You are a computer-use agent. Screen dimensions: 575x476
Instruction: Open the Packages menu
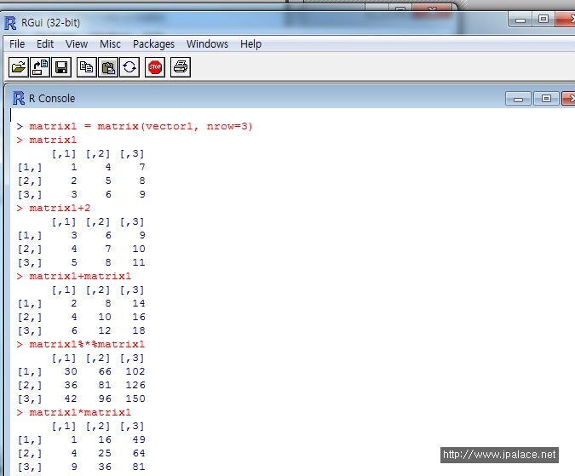pyautogui.click(x=153, y=44)
